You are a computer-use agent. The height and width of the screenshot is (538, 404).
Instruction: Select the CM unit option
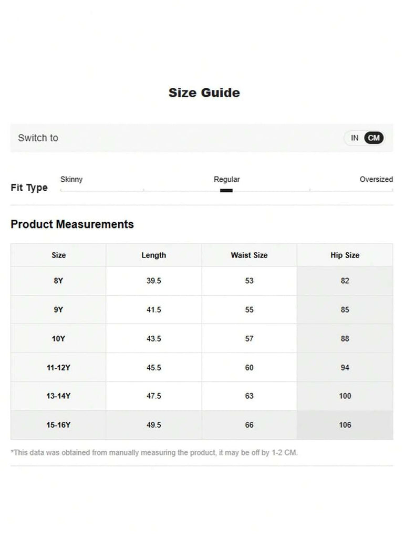pos(374,138)
